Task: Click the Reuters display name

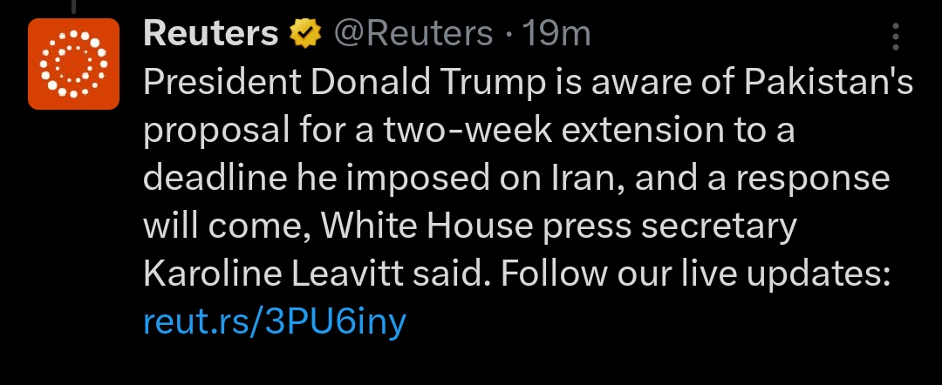Action: click(x=211, y=34)
